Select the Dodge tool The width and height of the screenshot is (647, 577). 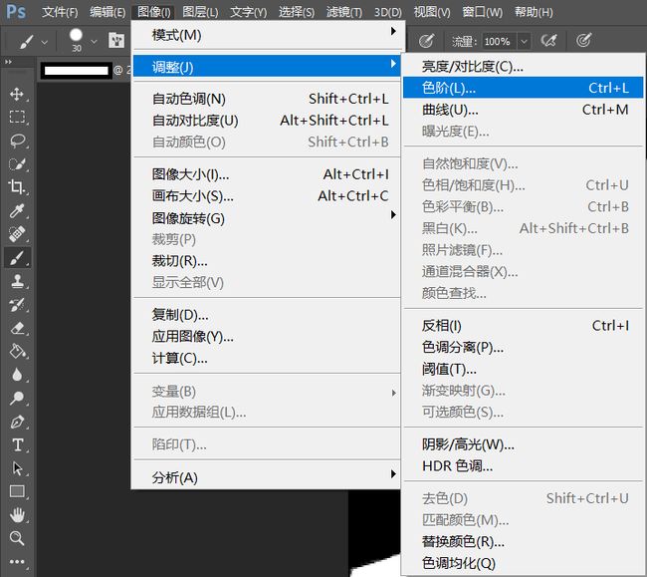[17, 398]
